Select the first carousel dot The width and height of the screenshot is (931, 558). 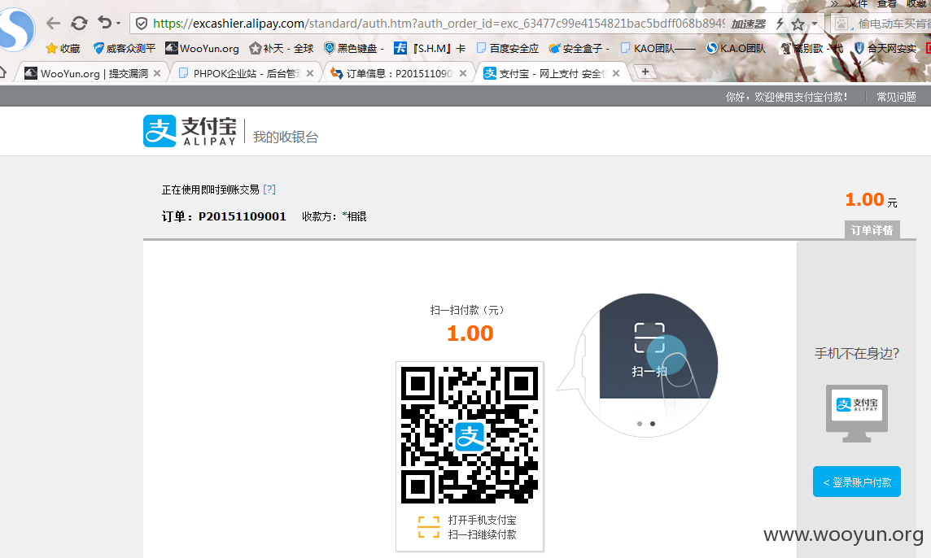pos(640,424)
